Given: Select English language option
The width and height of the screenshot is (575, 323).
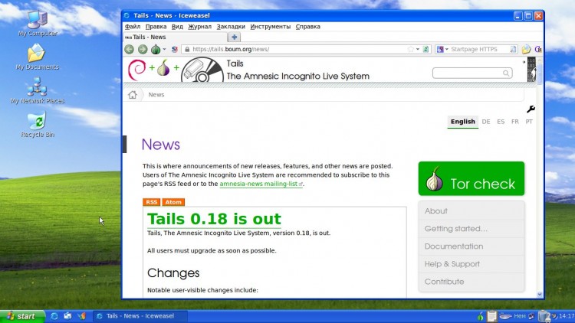Looking at the screenshot, I should [x=463, y=122].
